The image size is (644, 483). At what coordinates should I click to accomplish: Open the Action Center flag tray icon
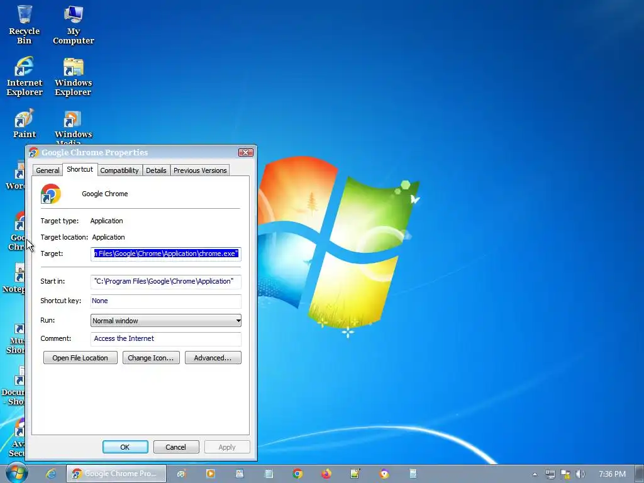(565, 474)
